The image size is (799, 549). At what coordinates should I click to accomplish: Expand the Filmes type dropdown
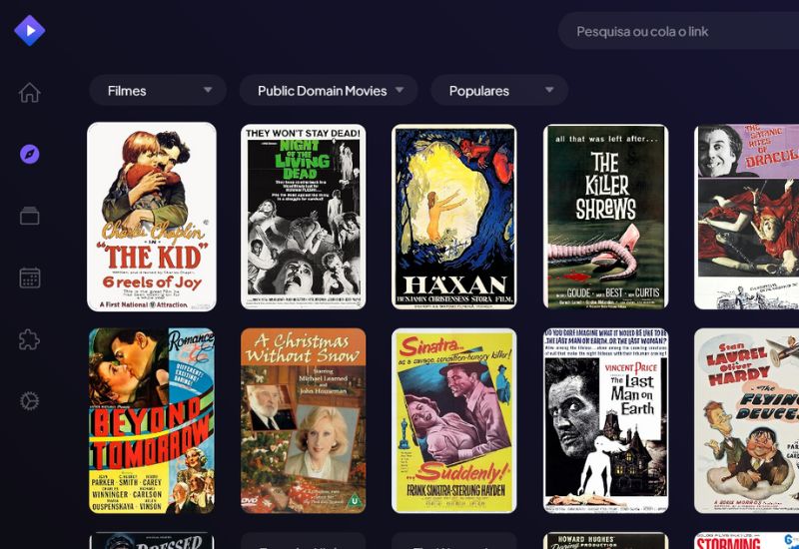click(158, 91)
